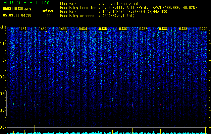Click the 0.7 kHz frequency axis label
Viewport: 211px width, 134px height.
[x=3, y=111]
